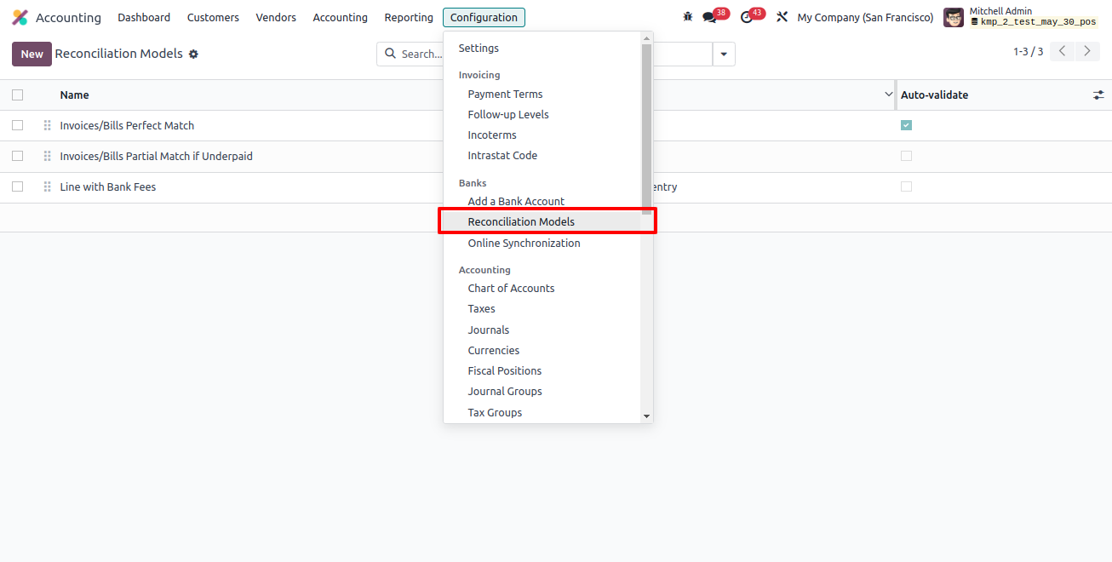Open Chart of Accounts
The image size is (1112, 562).
click(511, 289)
